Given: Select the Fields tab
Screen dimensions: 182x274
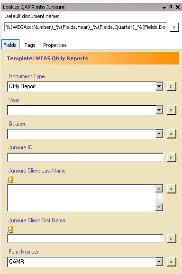Looking at the screenshot, I should click(10, 45).
